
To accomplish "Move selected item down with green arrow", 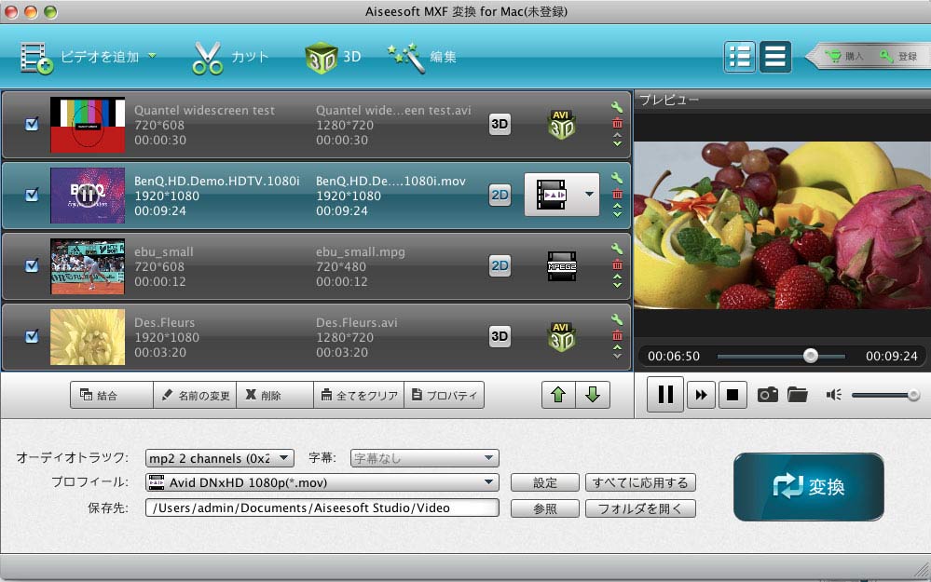I will 592,395.
